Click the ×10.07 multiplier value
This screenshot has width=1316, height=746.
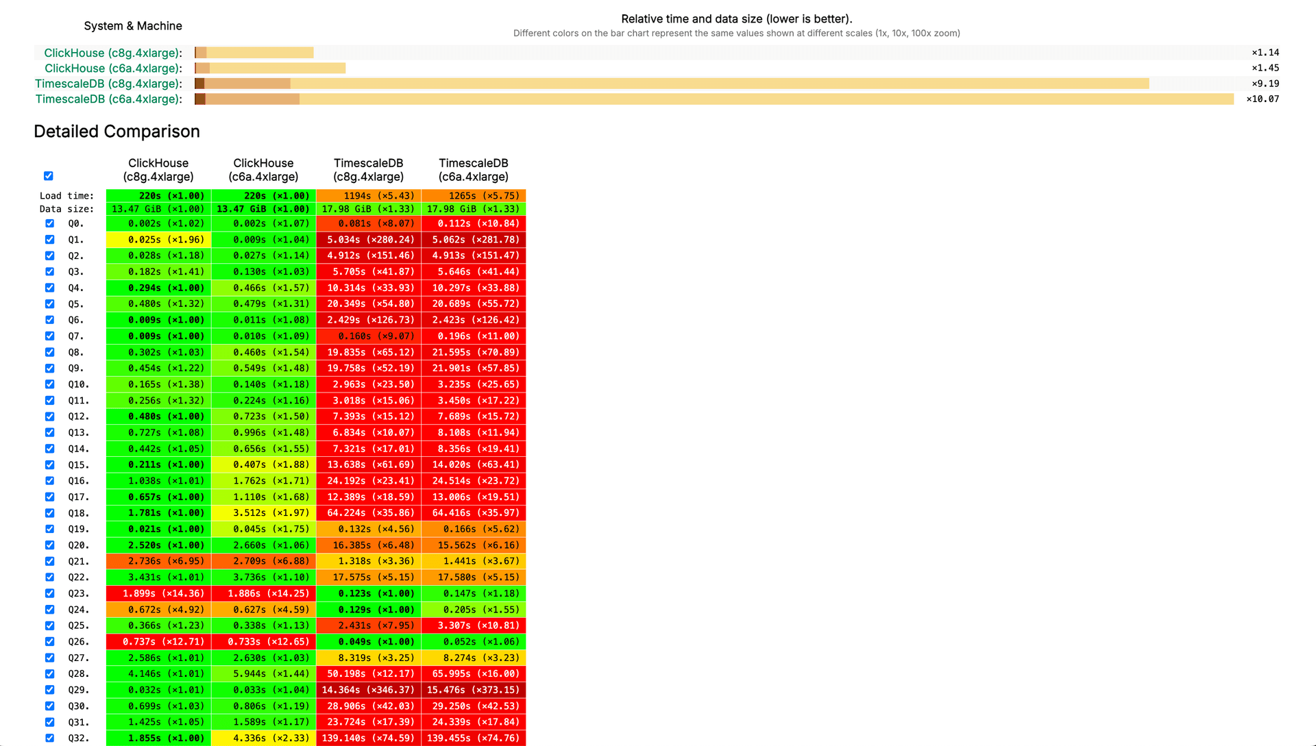(1263, 99)
